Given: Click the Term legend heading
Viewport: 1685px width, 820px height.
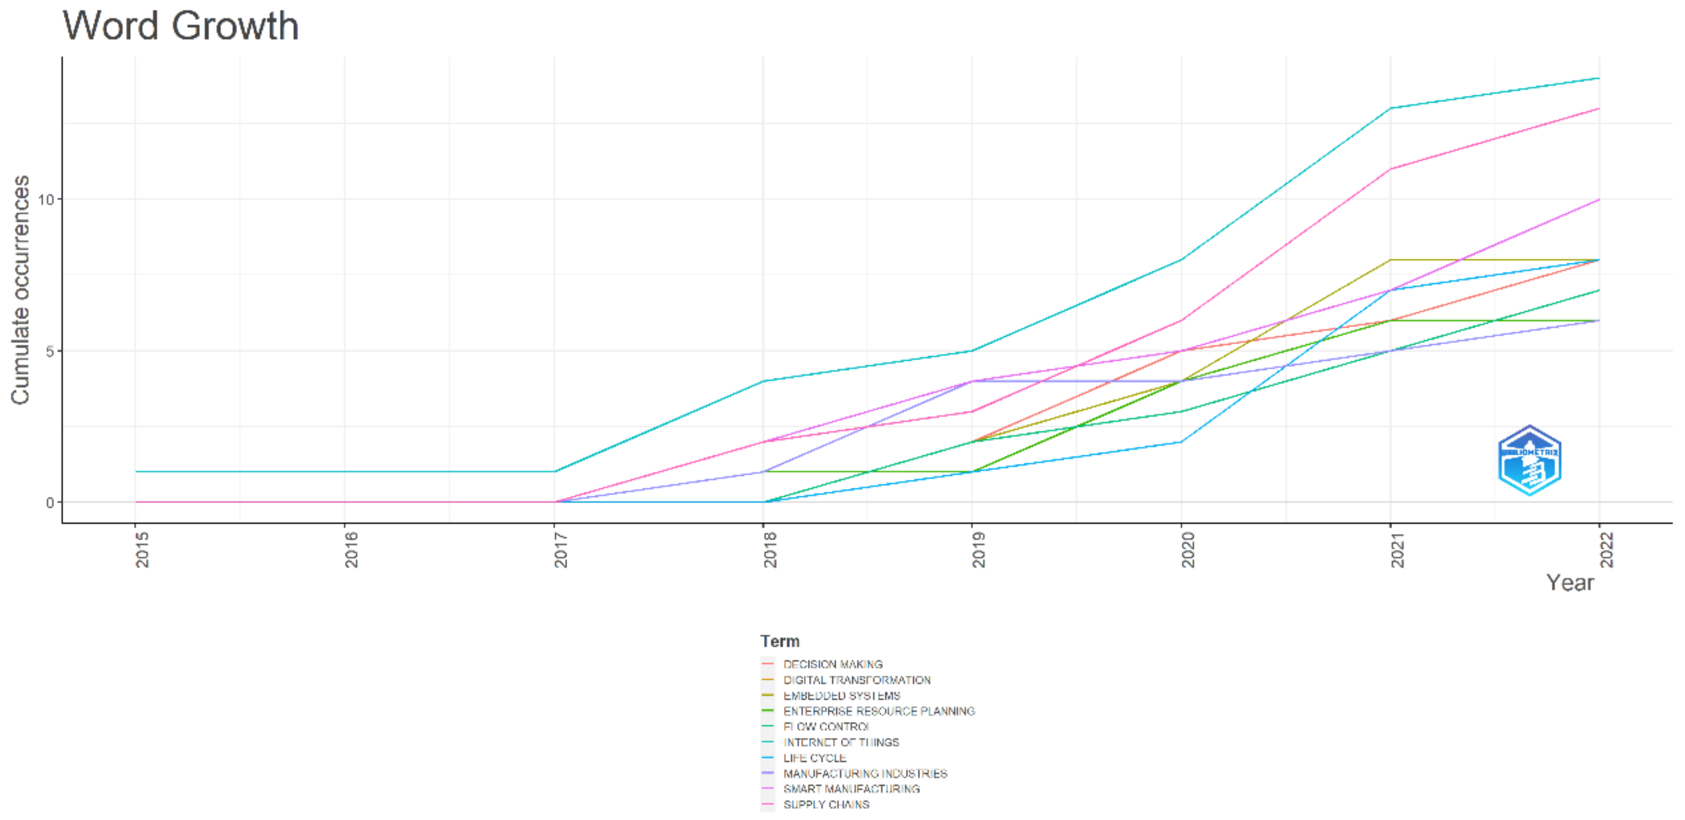Looking at the screenshot, I should click(x=779, y=641).
